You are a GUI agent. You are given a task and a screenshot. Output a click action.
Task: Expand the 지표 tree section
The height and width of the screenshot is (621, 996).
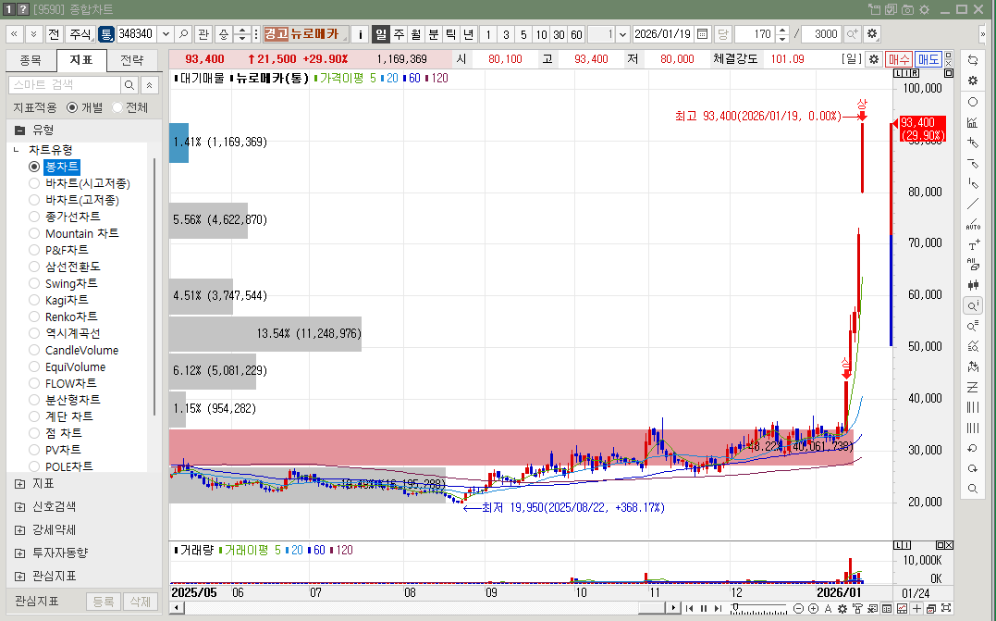click(x=19, y=484)
